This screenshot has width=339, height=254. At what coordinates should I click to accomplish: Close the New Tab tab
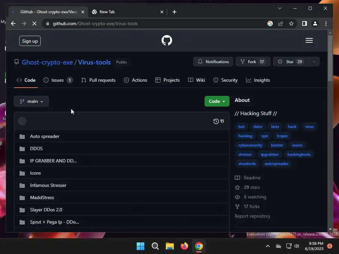[x=162, y=12]
